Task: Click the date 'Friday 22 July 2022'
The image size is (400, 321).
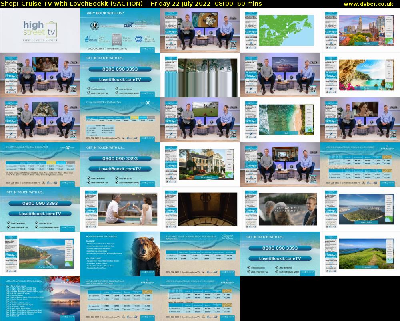Action: (180, 4)
